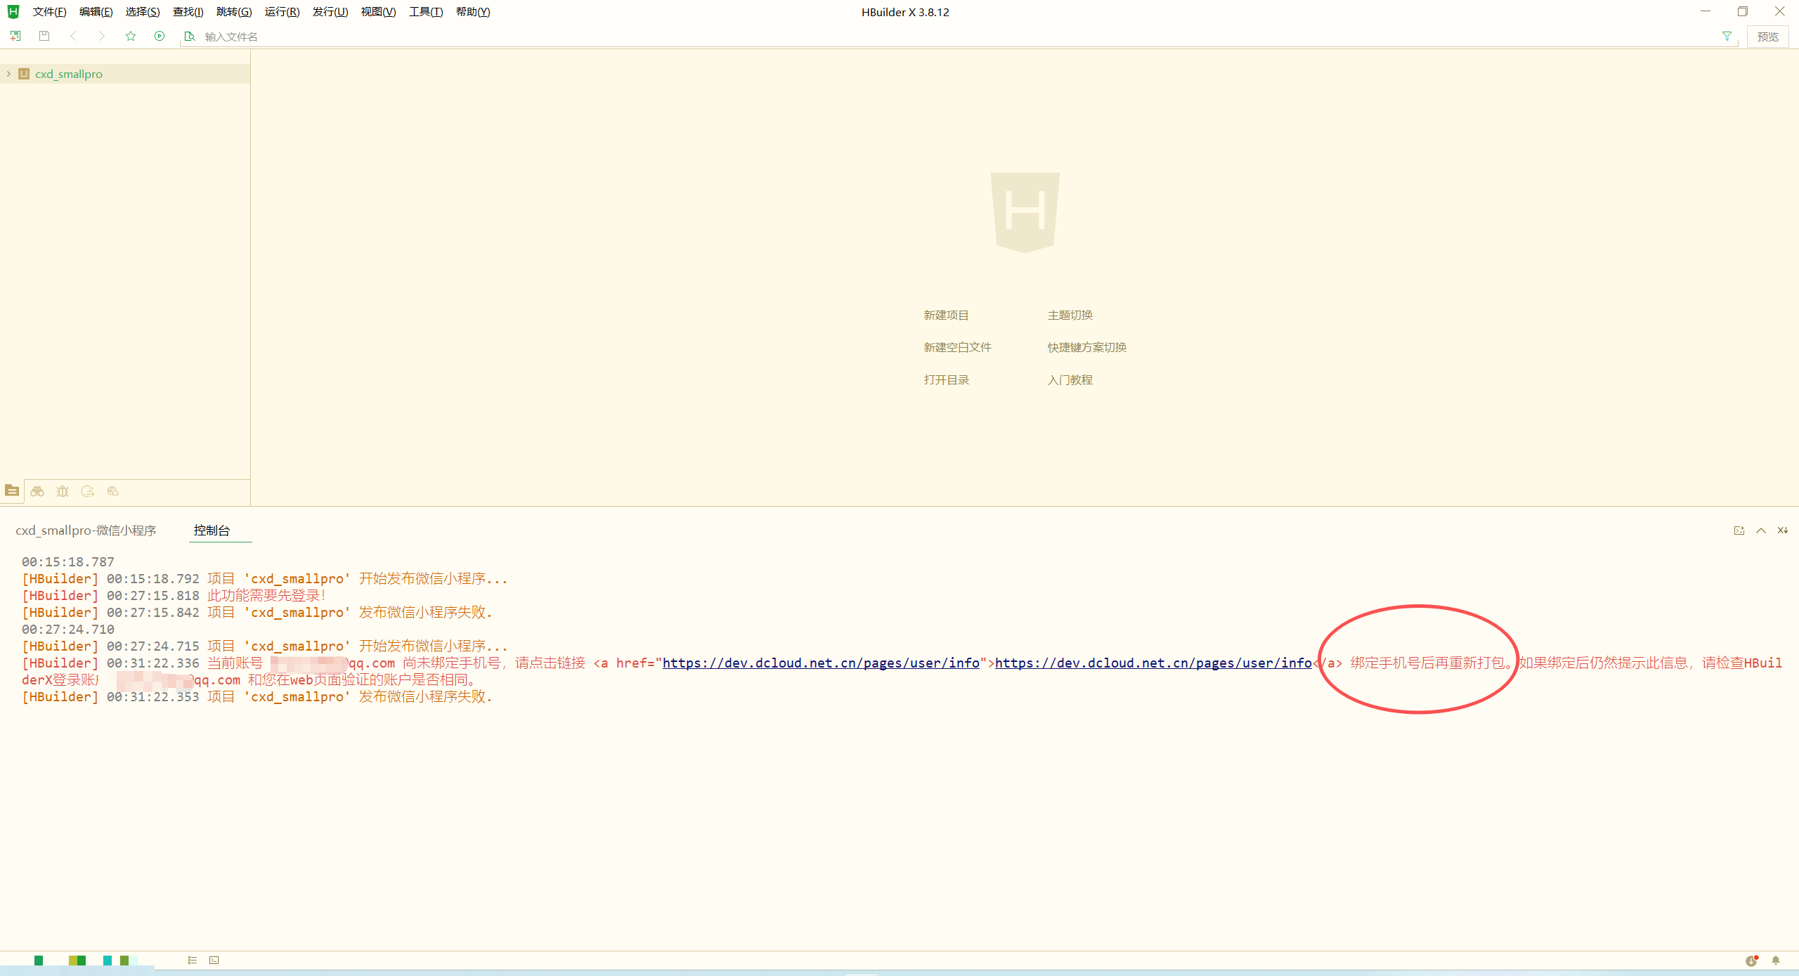Open second dev.dcloud.net.cn user info link
This screenshot has width=1799, height=976.
pos(1153,663)
